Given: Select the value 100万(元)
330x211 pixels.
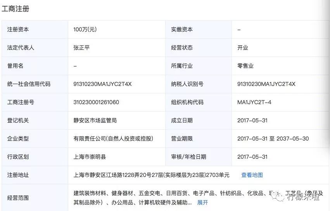Looking at the screenshot, I should 85,29.
